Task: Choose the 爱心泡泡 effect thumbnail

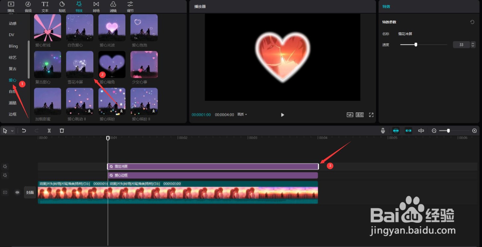Action: [144, 28]
